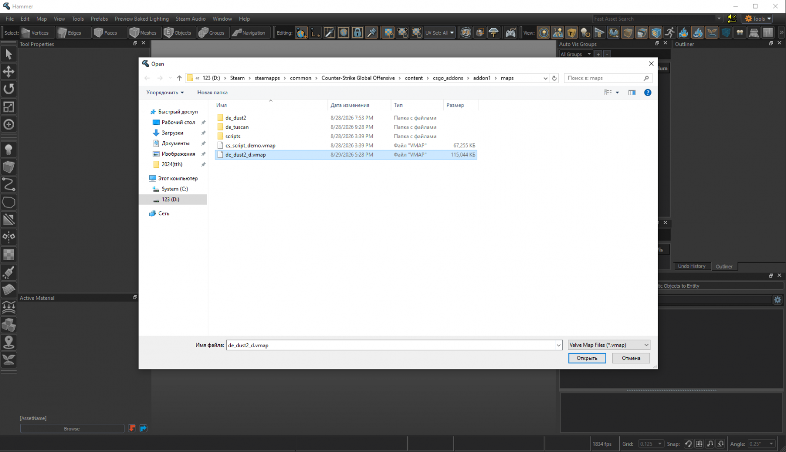
Task: Open the Упорядочить dropdown menu
Action: pos(165,93)
